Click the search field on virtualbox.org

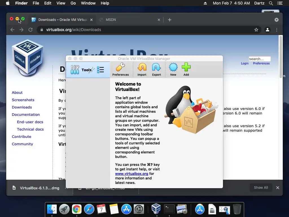click(x=260, y=59)
